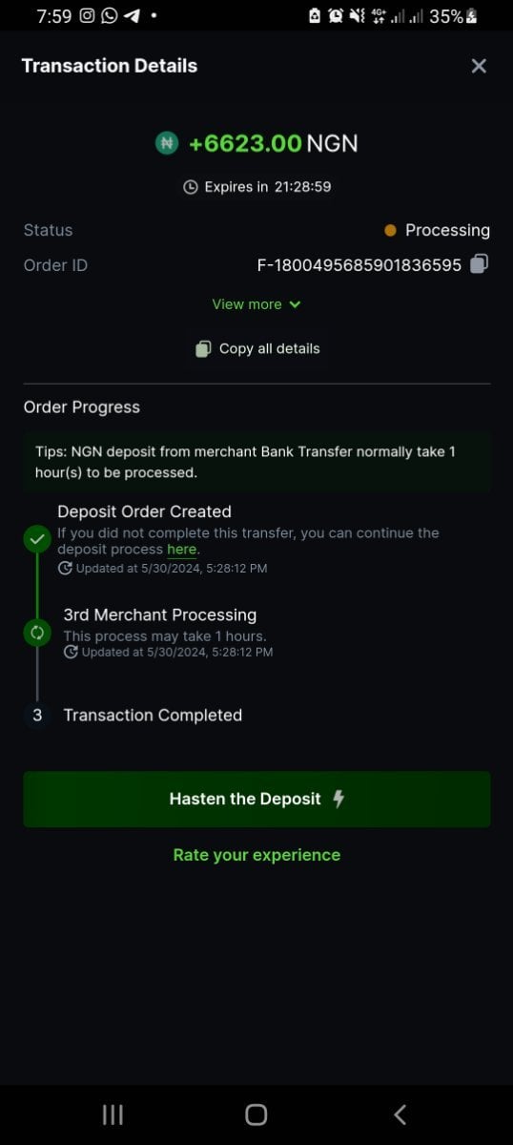Tap the 3rd Merchant Processing refresh icon
513x1145 pixels.
pyautogui.click(x=37, y=633)
